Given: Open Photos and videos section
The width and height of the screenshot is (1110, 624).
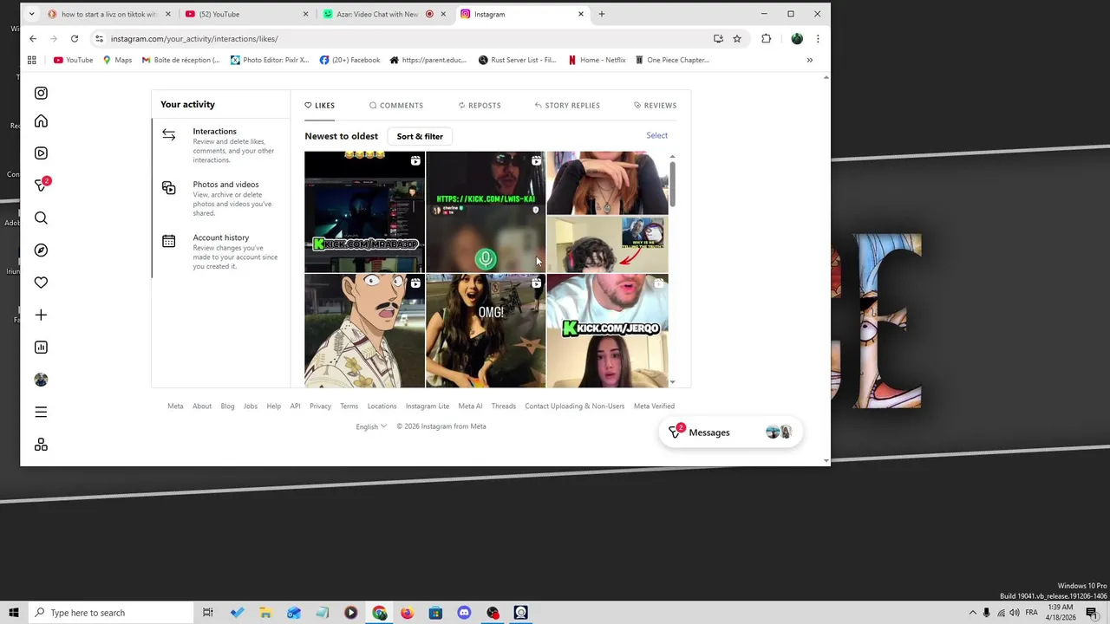Looking at the screenshot, I should tap(221, 198).
